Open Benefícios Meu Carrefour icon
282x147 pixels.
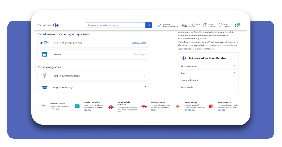[x=184, y=25]
